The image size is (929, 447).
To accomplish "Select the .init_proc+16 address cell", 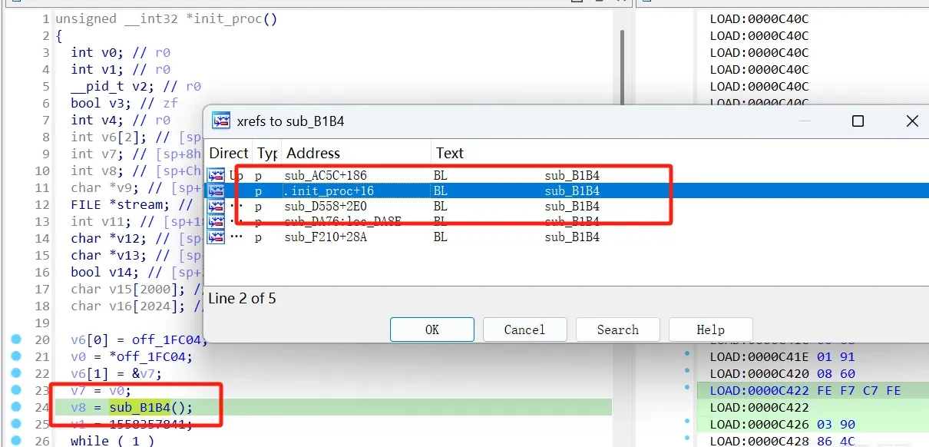I will [x=329, y=191].
